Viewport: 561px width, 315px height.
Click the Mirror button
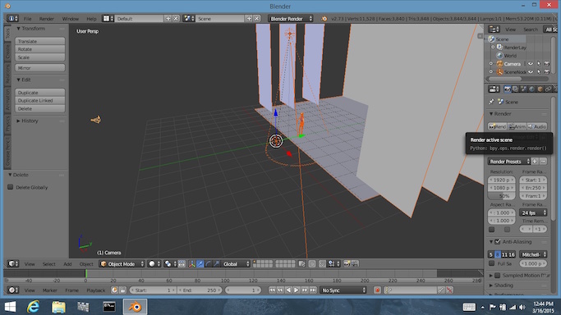coord(40,67)
